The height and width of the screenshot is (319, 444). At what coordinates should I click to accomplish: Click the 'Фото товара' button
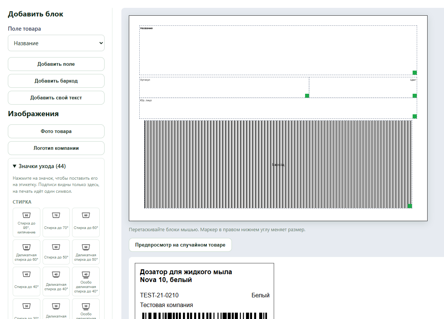pos(56,131)
